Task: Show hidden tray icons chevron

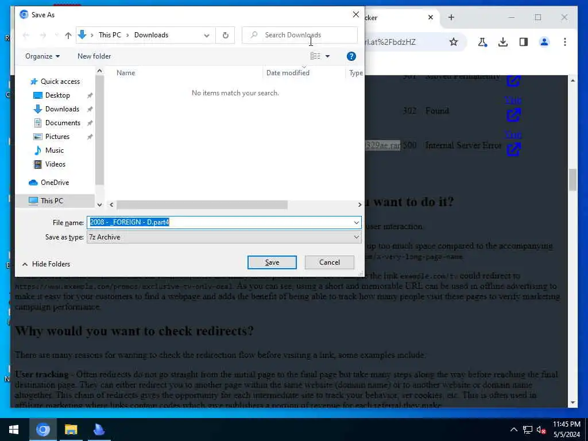Action: point(514,430)
